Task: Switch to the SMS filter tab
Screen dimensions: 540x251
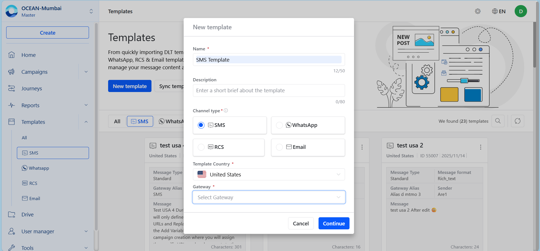Action: (140, 121)
